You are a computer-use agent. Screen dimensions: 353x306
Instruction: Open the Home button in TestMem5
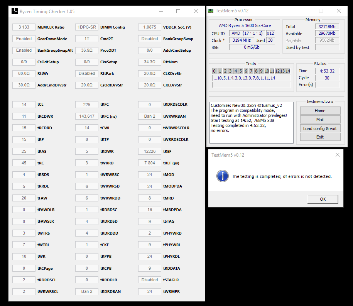point(320,111)
